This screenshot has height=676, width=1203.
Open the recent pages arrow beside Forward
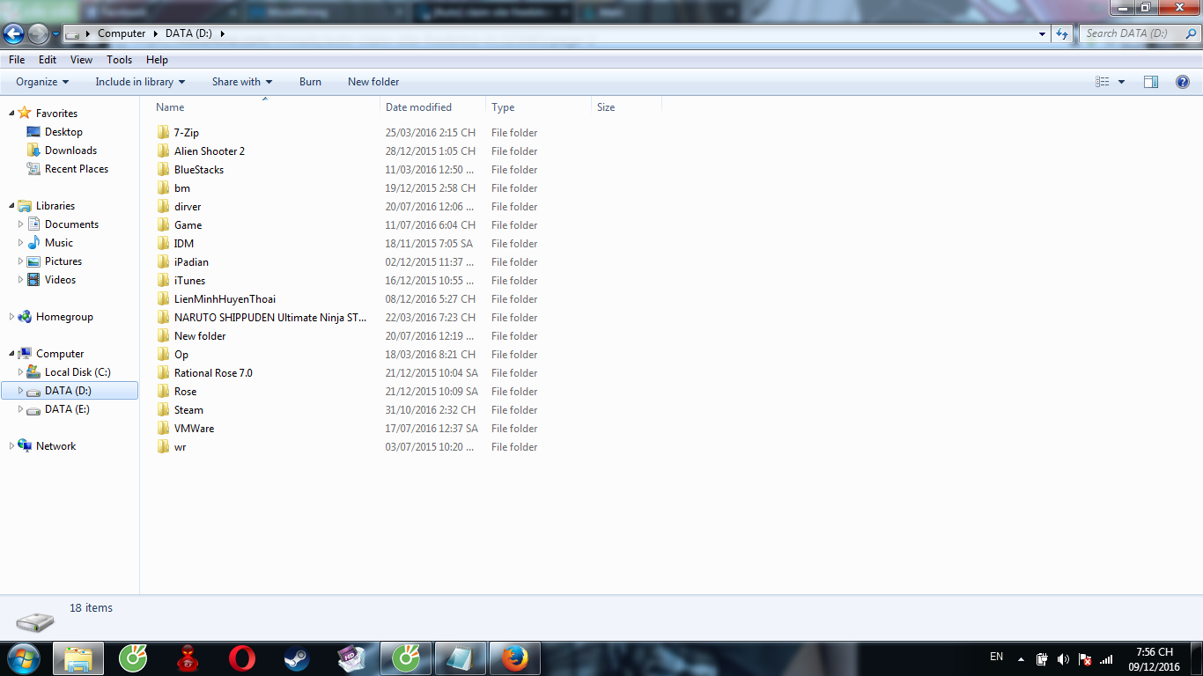pyautogui.click(x=56, y=34)
